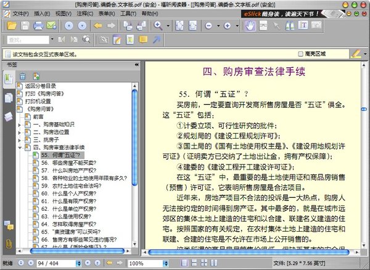
Task: Open the 表单(R) menu
Action: click(x=107, y=14)
